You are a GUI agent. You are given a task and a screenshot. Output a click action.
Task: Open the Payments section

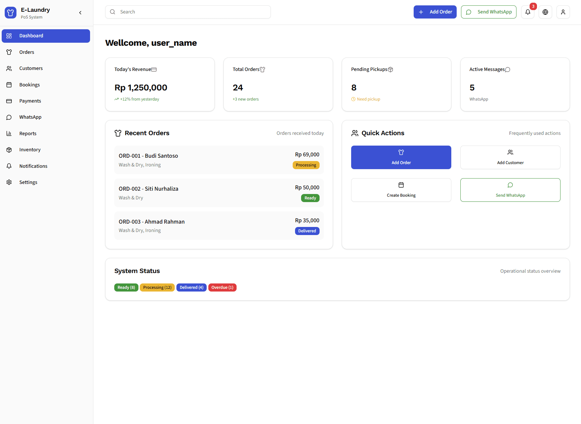tap(46, 101)
